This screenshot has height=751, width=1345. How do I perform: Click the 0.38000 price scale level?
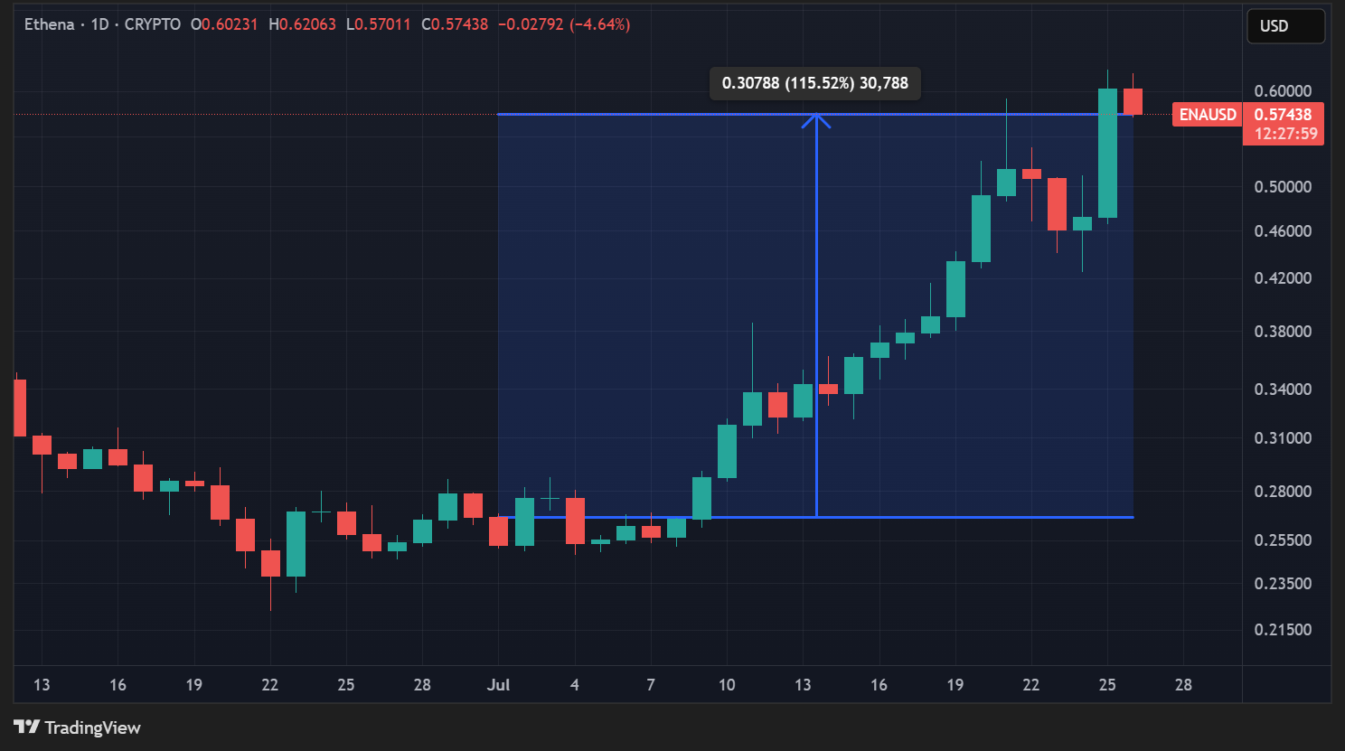point(1283,332)
